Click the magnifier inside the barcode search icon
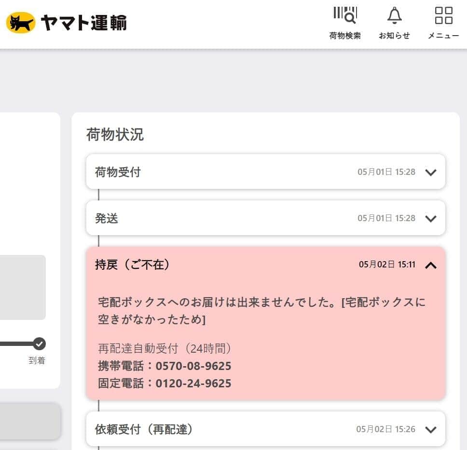 [x=350, y=19]
